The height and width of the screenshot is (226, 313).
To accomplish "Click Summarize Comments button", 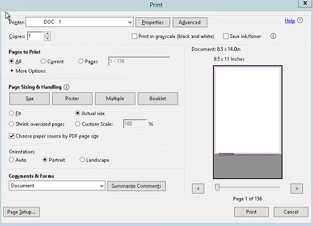I will tap(137, 186).
